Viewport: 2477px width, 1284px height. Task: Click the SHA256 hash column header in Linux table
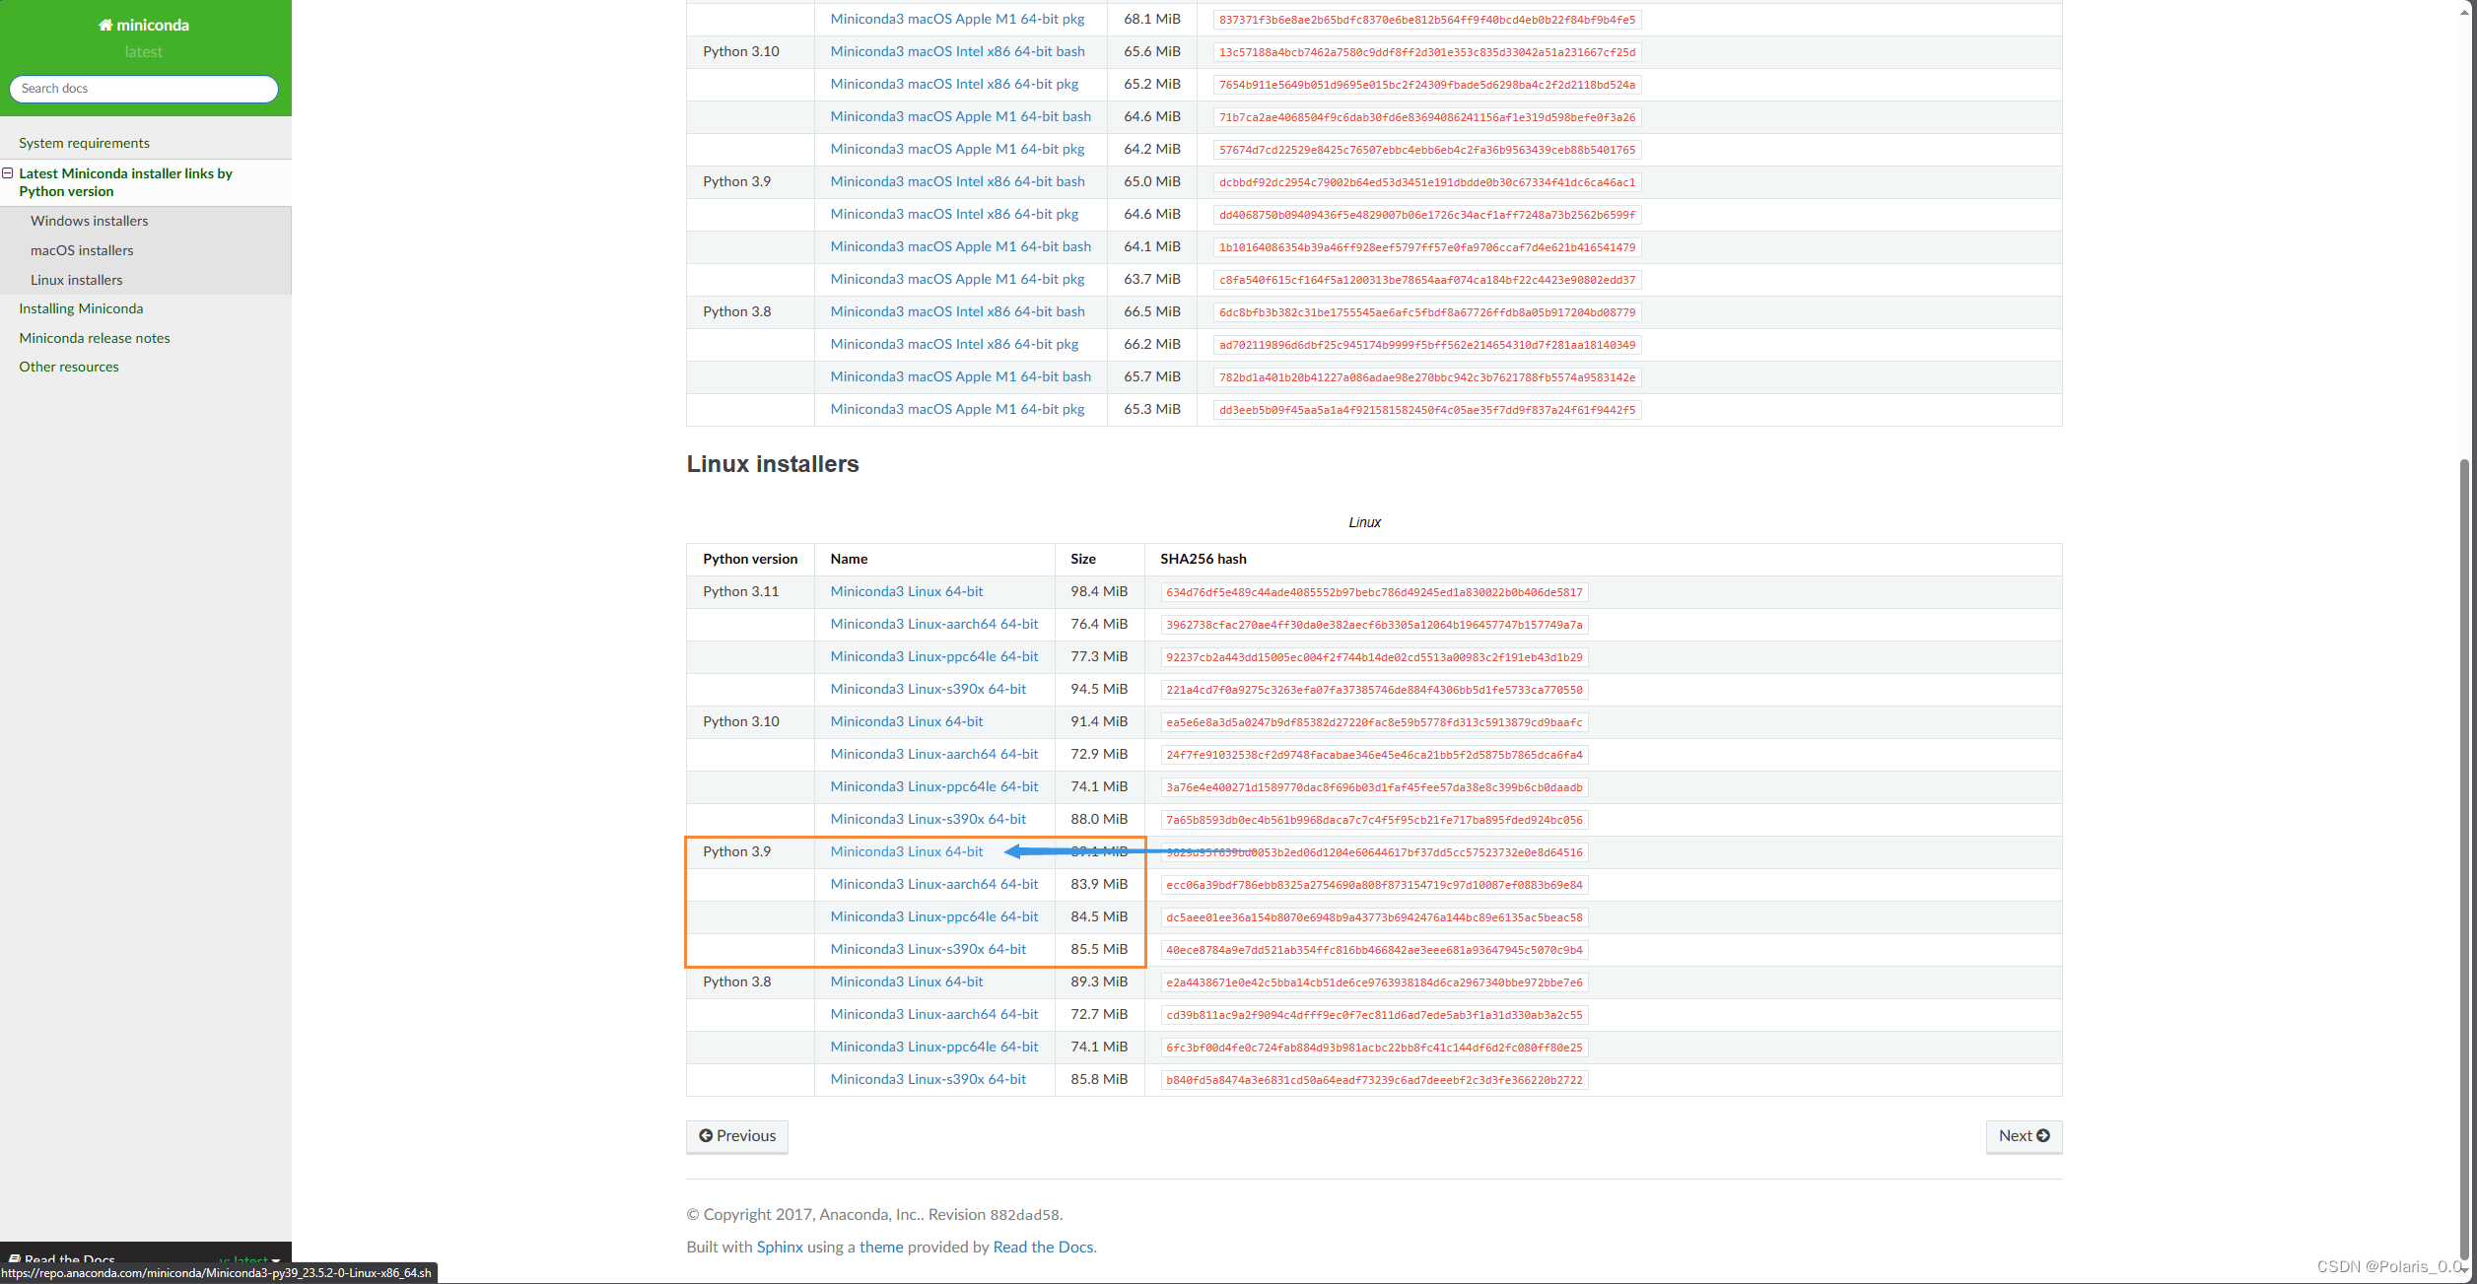click(1204, 559)
